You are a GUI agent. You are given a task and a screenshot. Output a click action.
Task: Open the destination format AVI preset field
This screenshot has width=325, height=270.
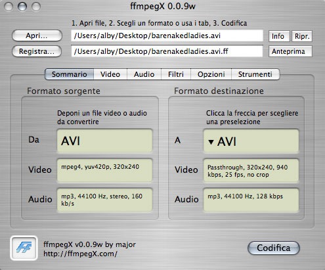click(251, 141)
